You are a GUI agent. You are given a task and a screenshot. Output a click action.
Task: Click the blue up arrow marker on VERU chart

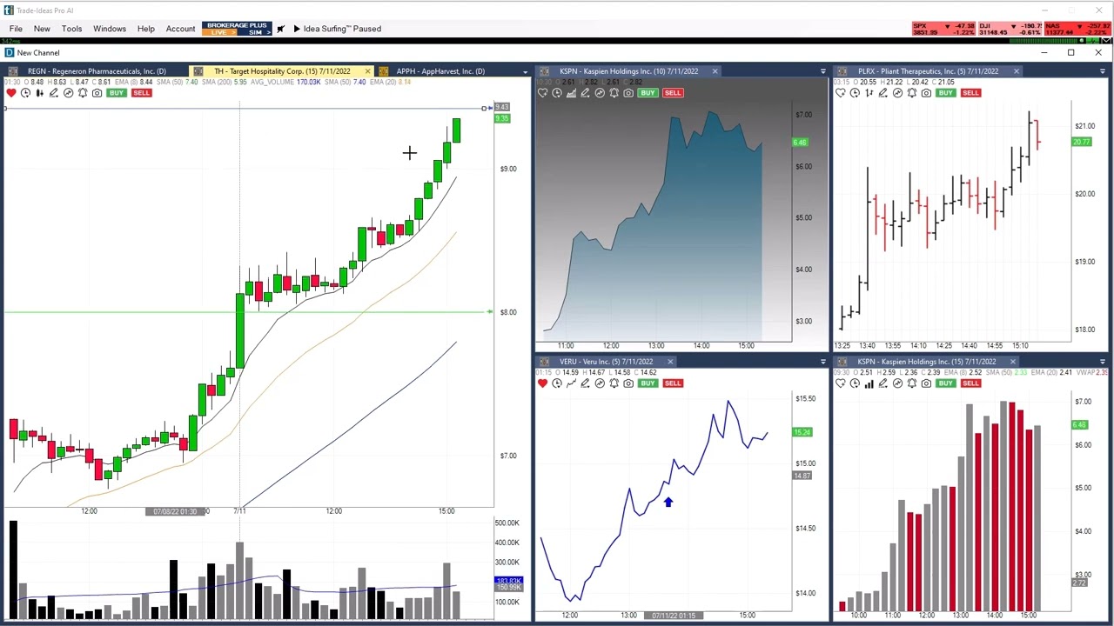tap(668, 503)
